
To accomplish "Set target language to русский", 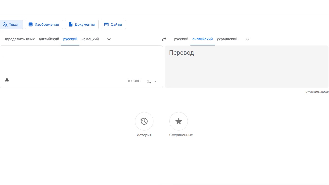I will (x=181, y=39).
